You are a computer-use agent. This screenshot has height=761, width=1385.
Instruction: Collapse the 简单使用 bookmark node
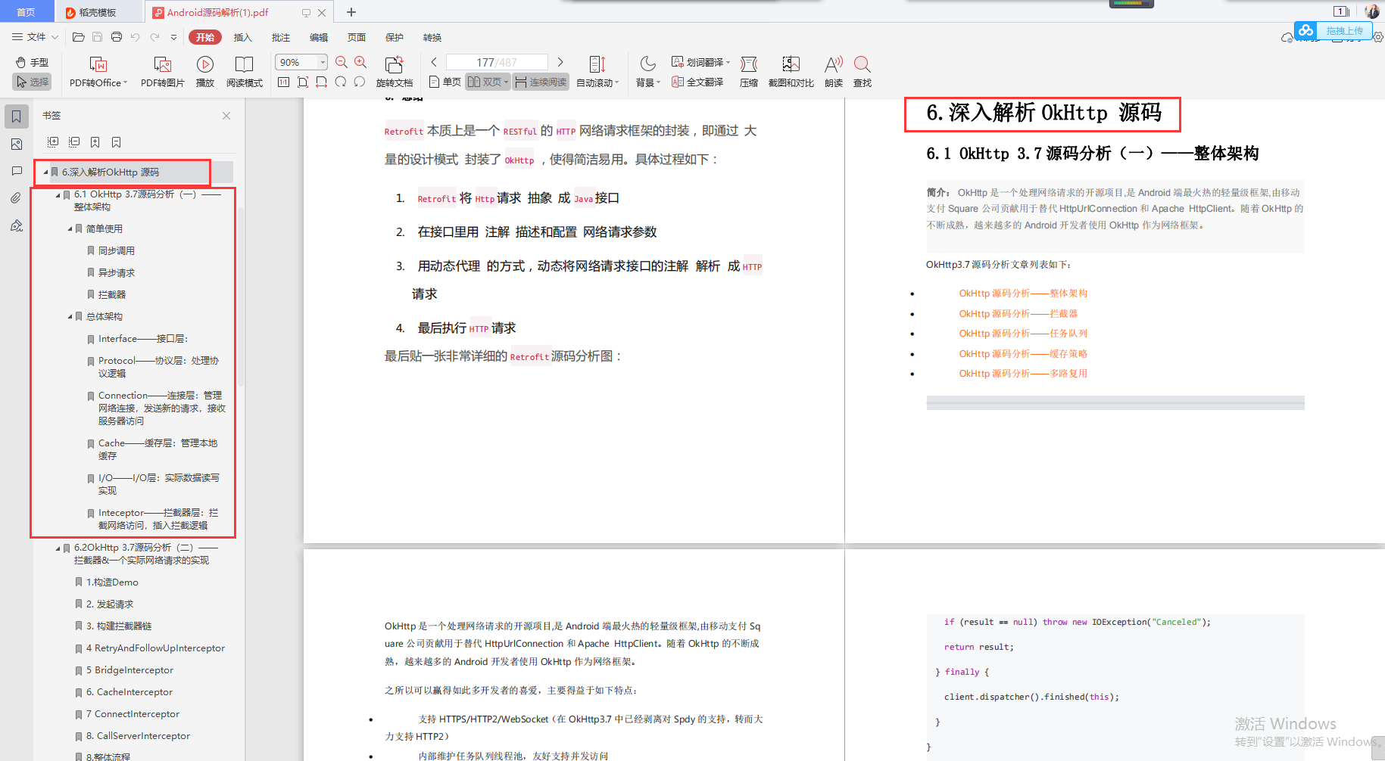pyautogui.click(x=70, y=229)
